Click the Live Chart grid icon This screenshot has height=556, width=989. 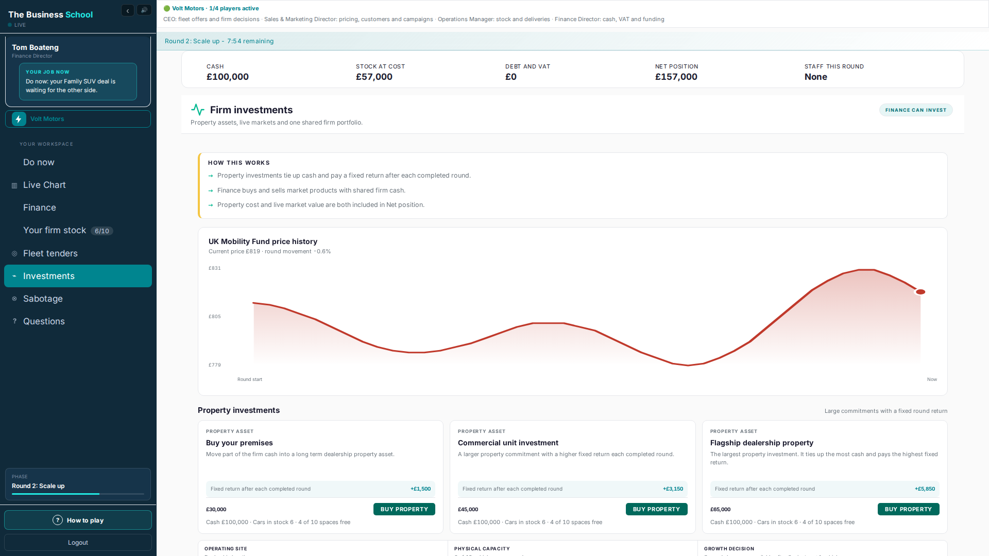14,185
